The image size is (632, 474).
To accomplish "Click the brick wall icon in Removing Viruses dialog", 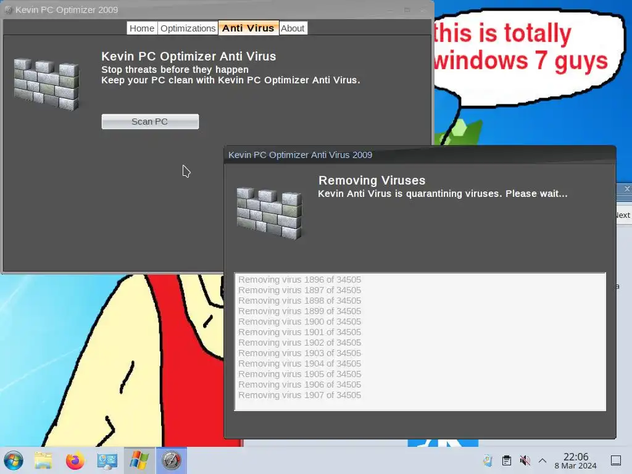I will [269, 213].
